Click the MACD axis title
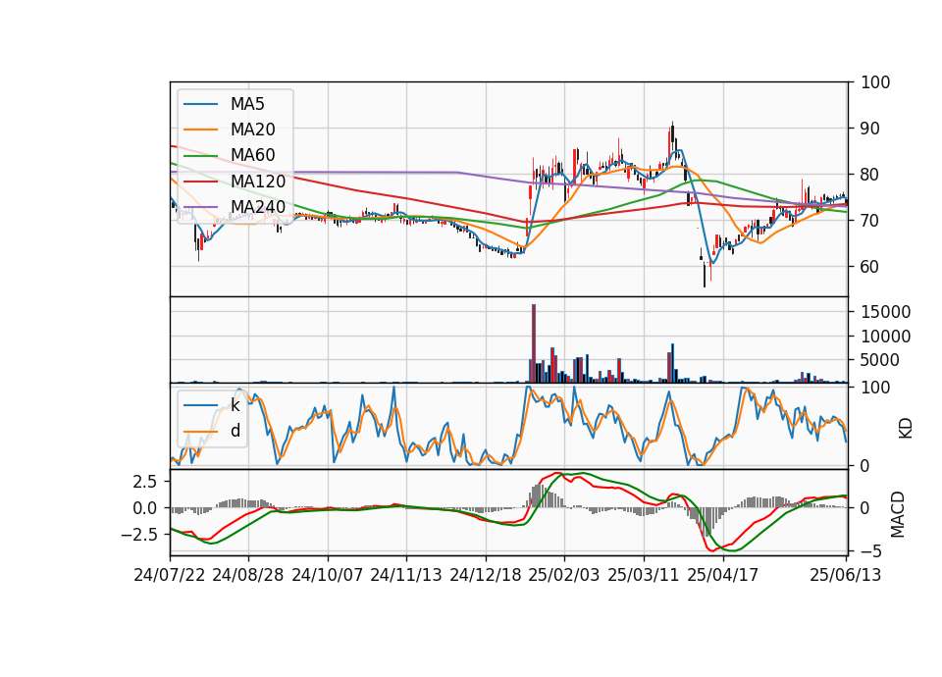The width and height of the screenshot is (942, 677). coord(897,514)
